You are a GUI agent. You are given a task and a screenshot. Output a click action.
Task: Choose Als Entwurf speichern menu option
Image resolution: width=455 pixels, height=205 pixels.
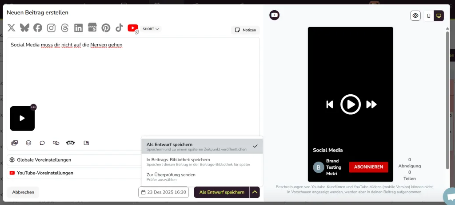point(202,146)
